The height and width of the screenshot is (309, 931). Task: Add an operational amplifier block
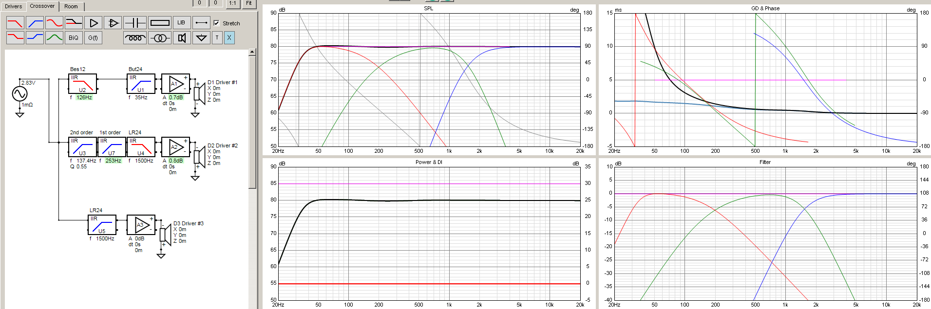pos(113,23)
